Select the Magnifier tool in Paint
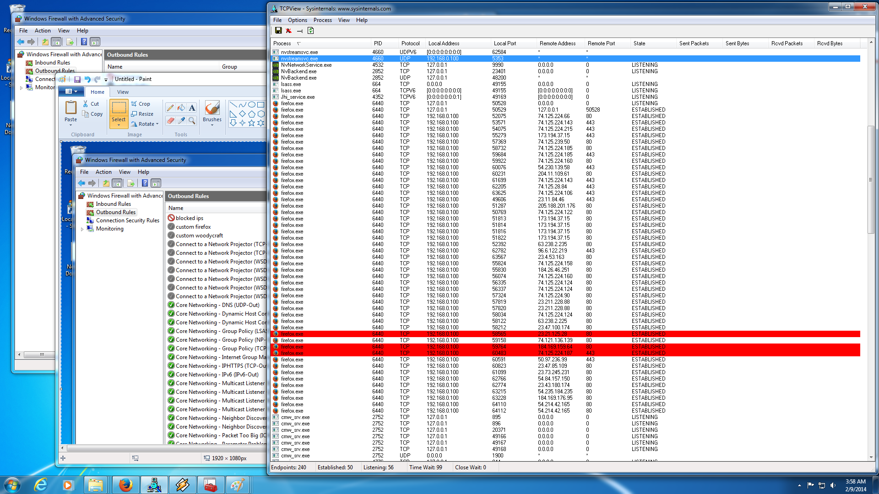The image size is (879, 494). tap(192, 120)
